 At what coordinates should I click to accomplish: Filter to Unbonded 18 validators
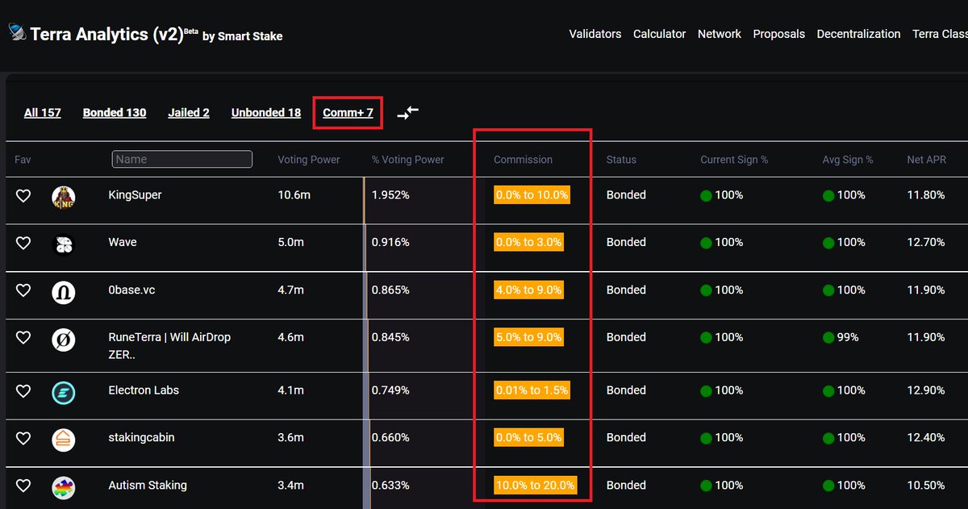point(266,113)
